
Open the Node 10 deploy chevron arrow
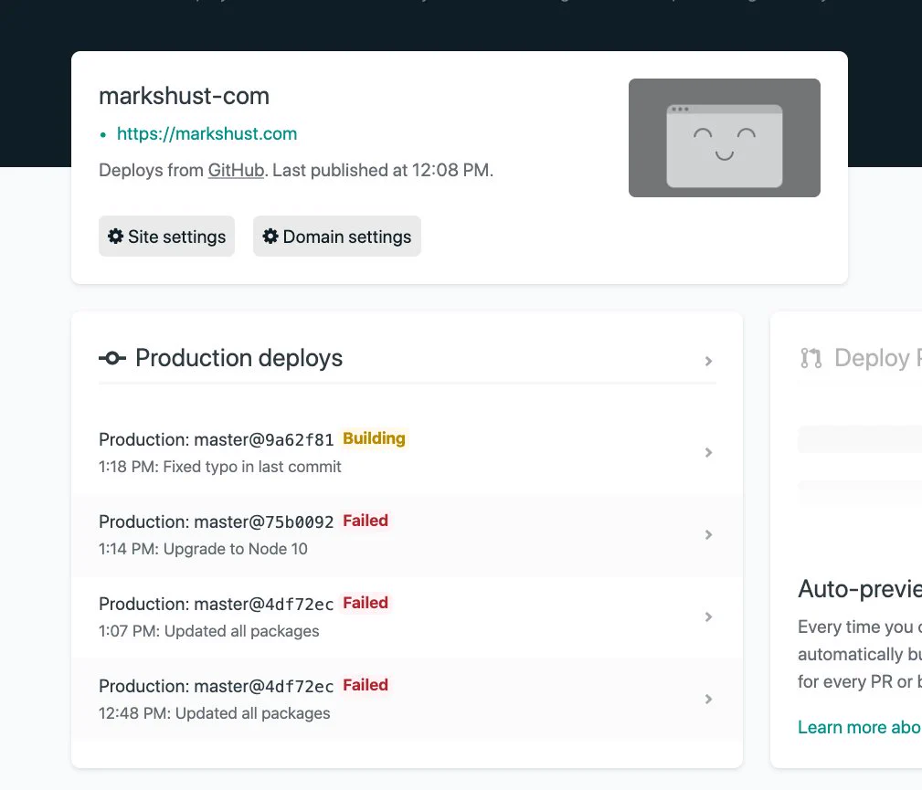coord(708,535)
